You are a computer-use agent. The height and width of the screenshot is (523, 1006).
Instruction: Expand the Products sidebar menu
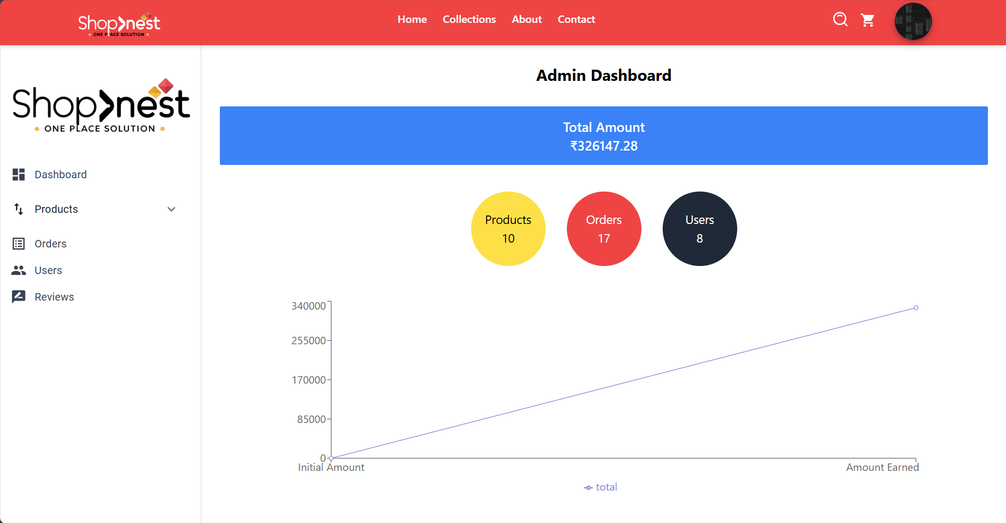pos(171,209)
